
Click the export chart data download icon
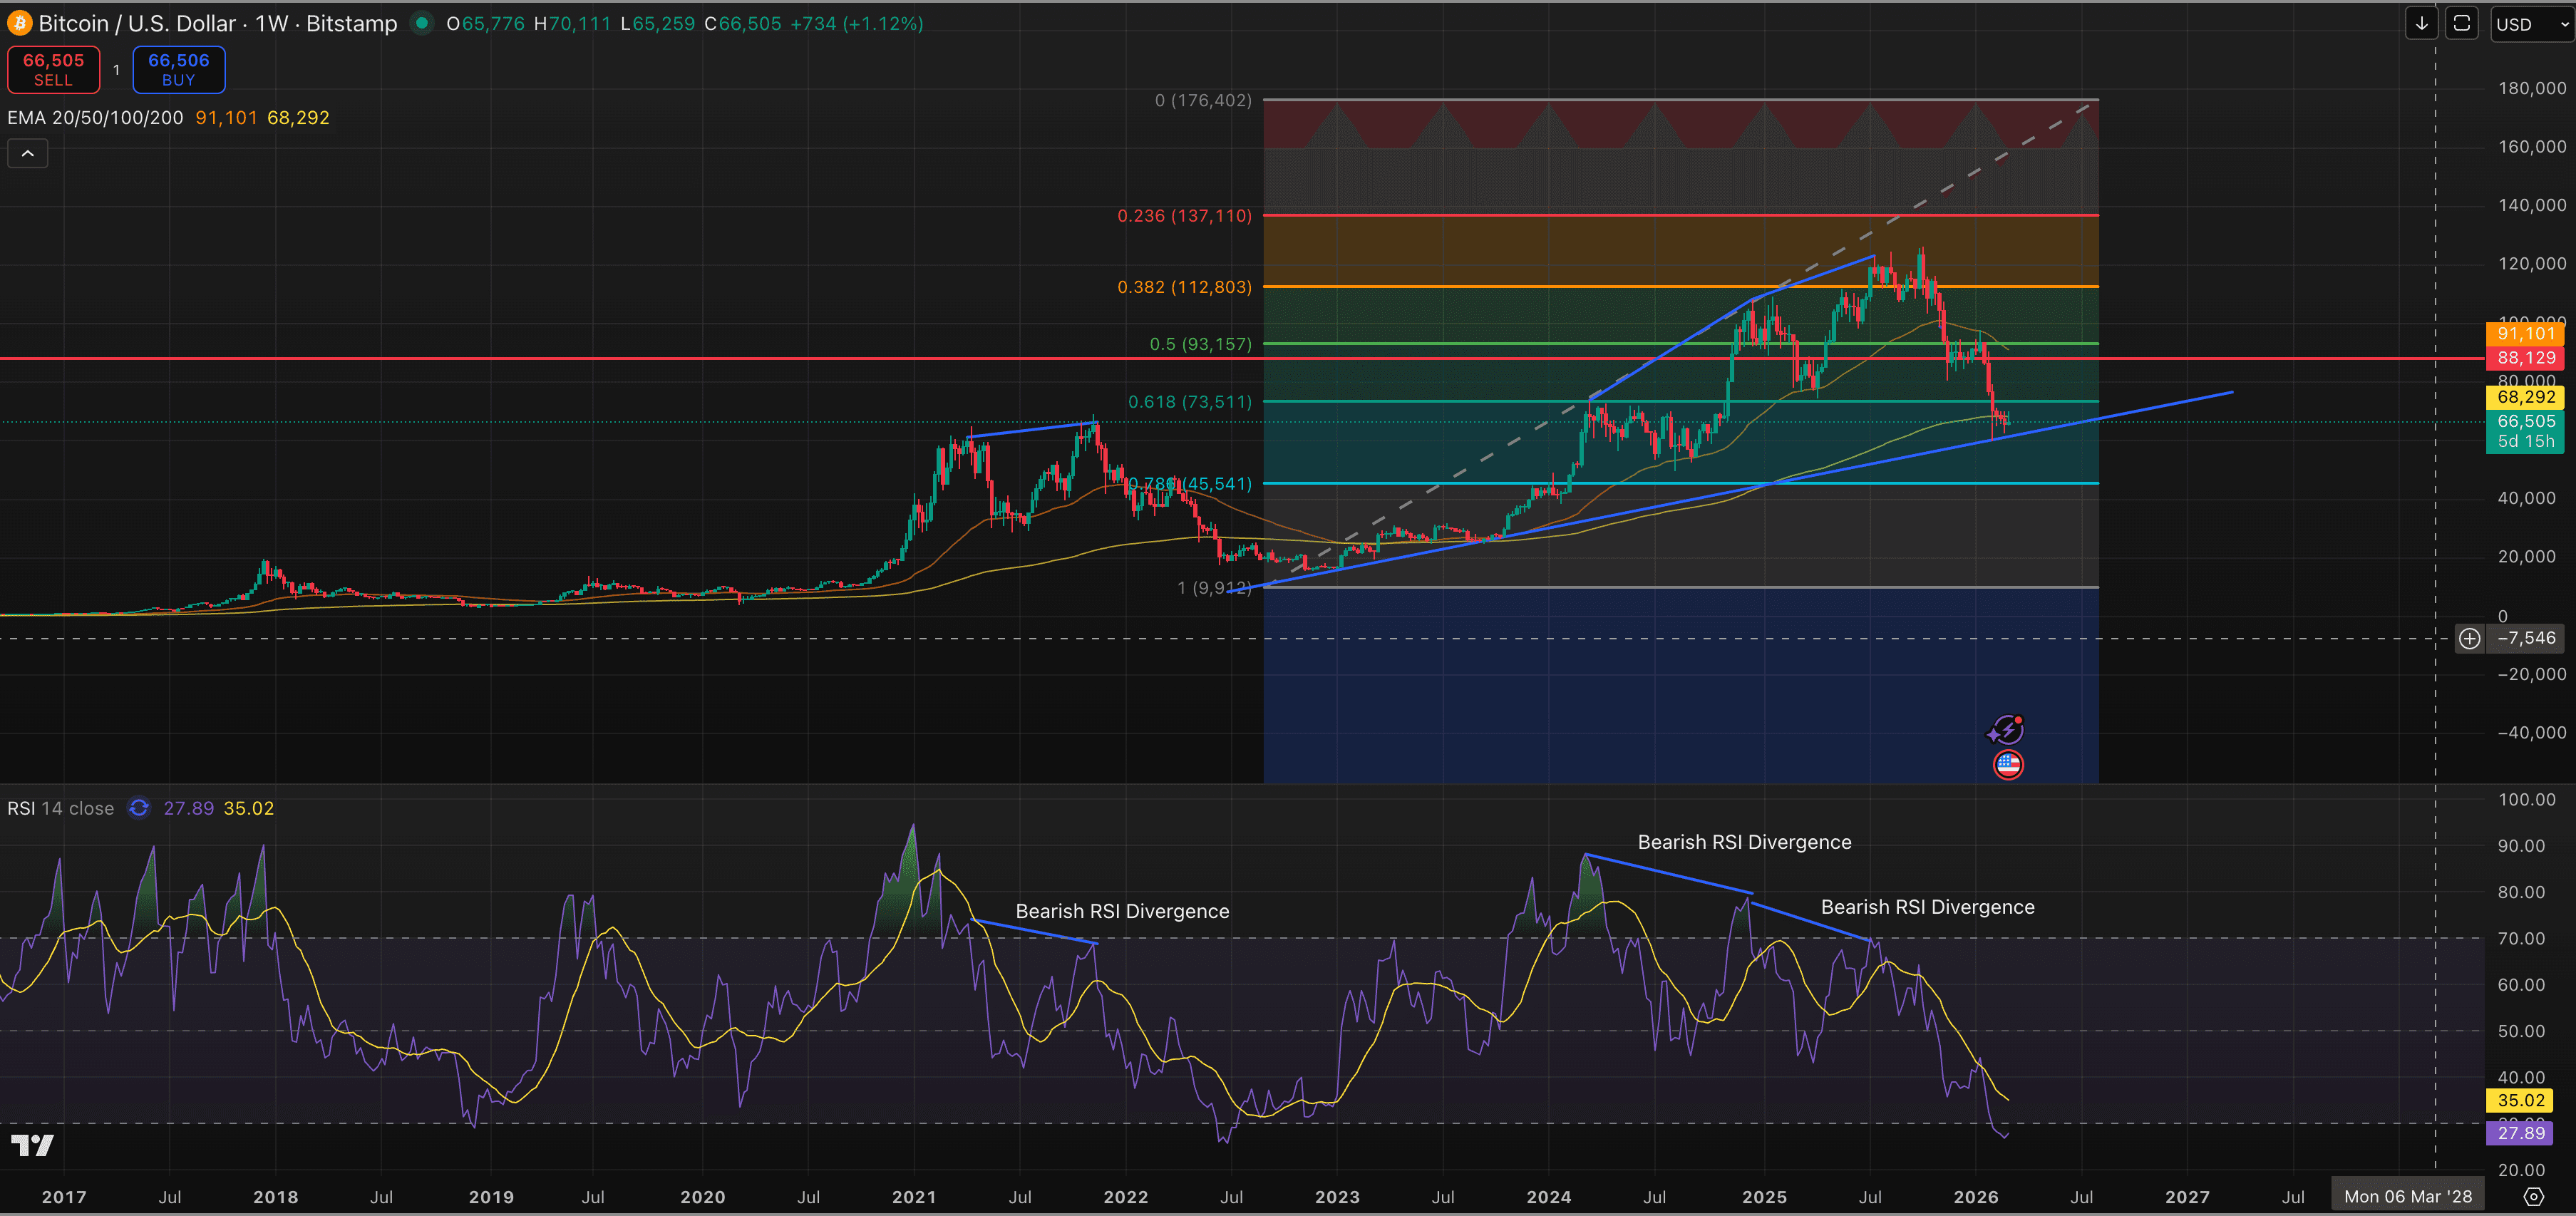pyautogui.click(x=2422, y=22)
